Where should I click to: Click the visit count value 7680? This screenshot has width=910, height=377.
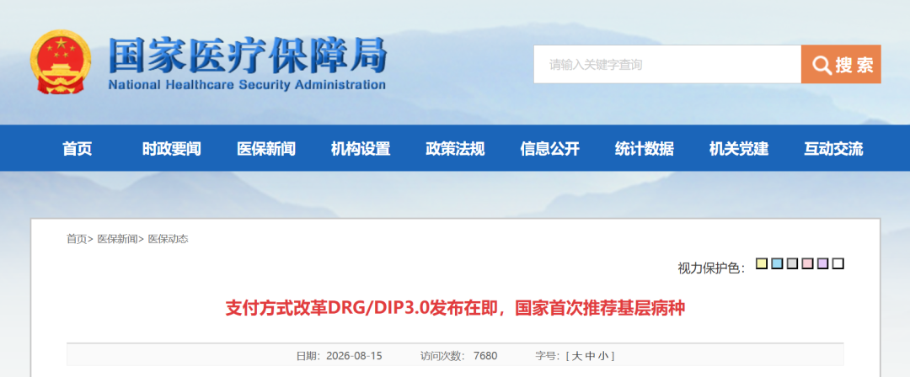click(485, 355)
